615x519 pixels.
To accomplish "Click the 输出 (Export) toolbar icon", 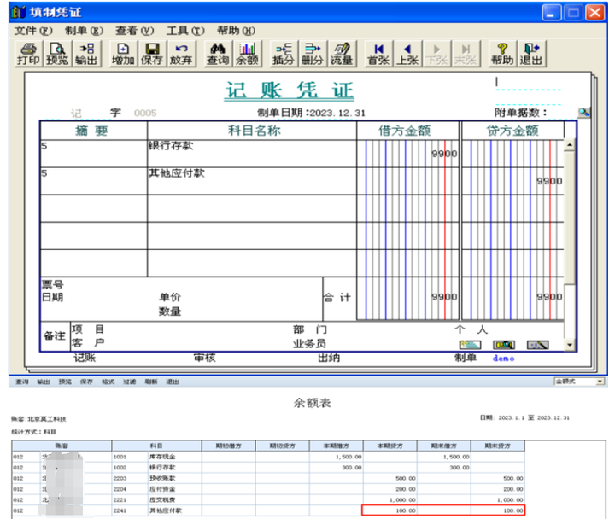I will click(x=86, y=54).
